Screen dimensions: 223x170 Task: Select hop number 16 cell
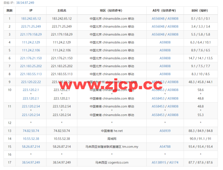coord(9,155)
